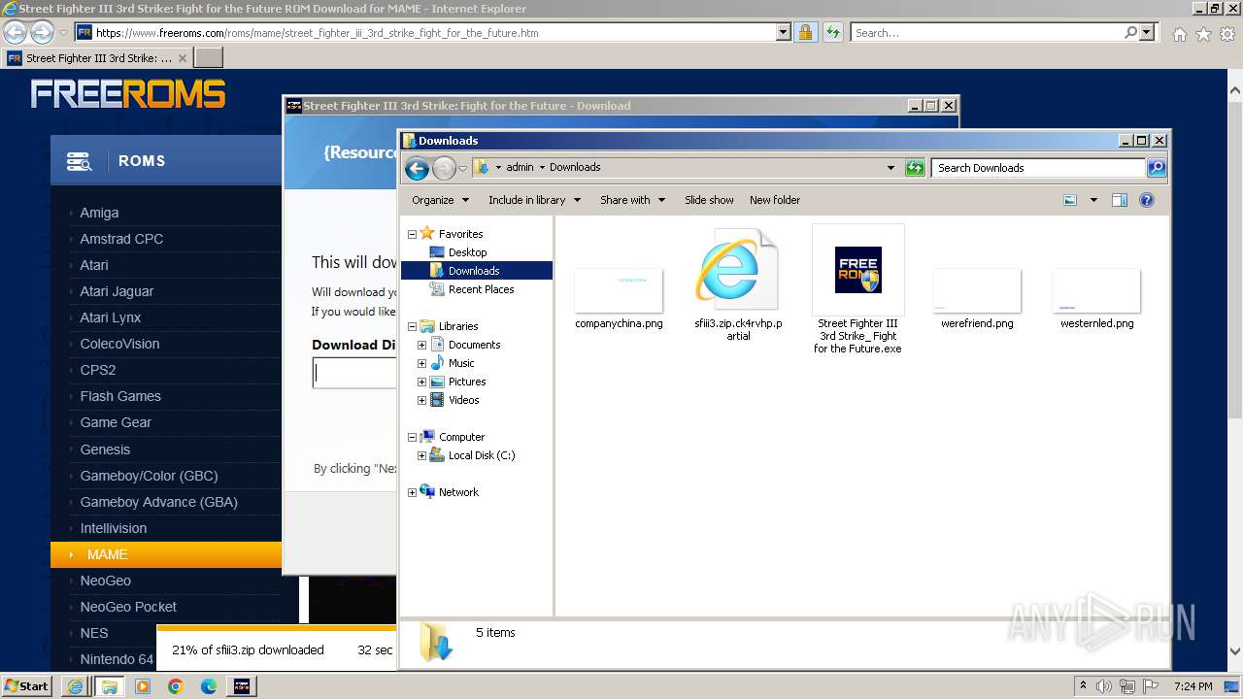Create a New folder in Downloads
The height and width of the screenshot is (699, 1243).
tap(775, 200)
